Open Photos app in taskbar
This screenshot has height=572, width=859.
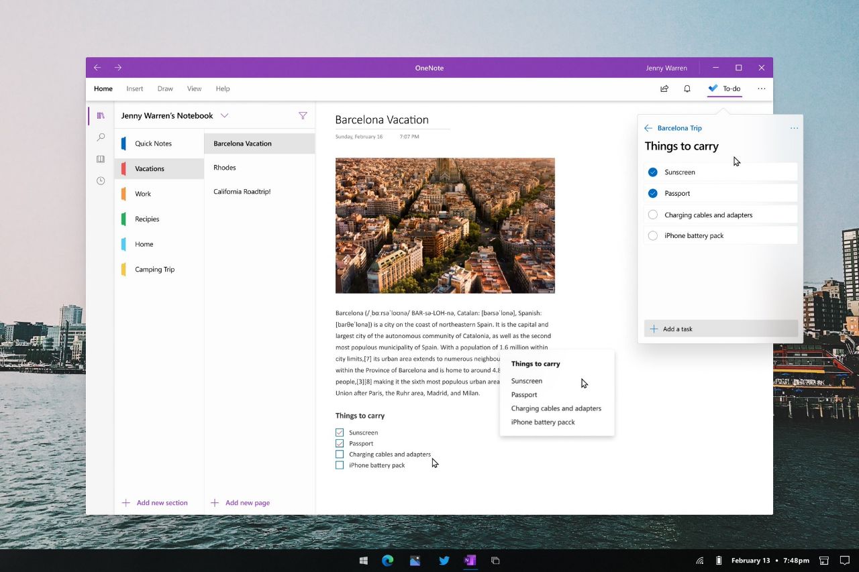(415, 561)
